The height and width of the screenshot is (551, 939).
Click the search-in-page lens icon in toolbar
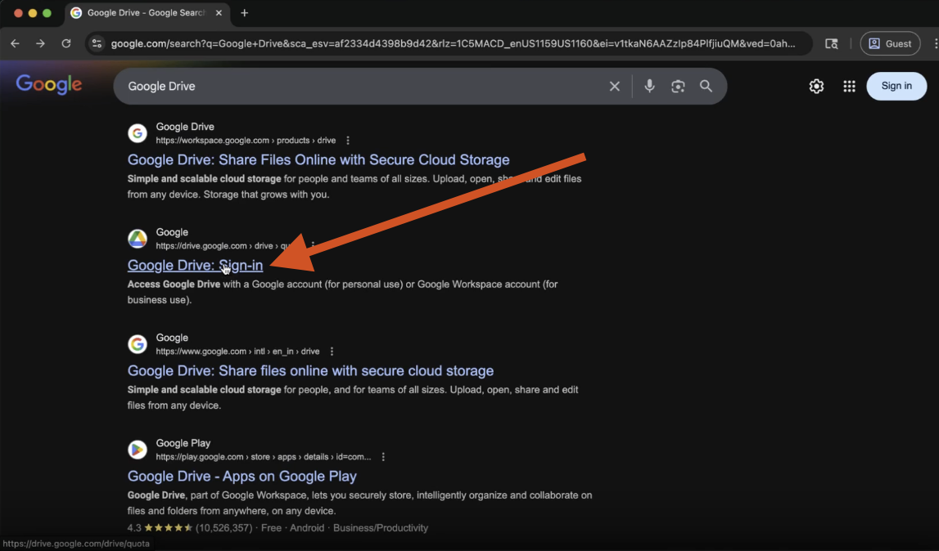(x=831, y=43)
